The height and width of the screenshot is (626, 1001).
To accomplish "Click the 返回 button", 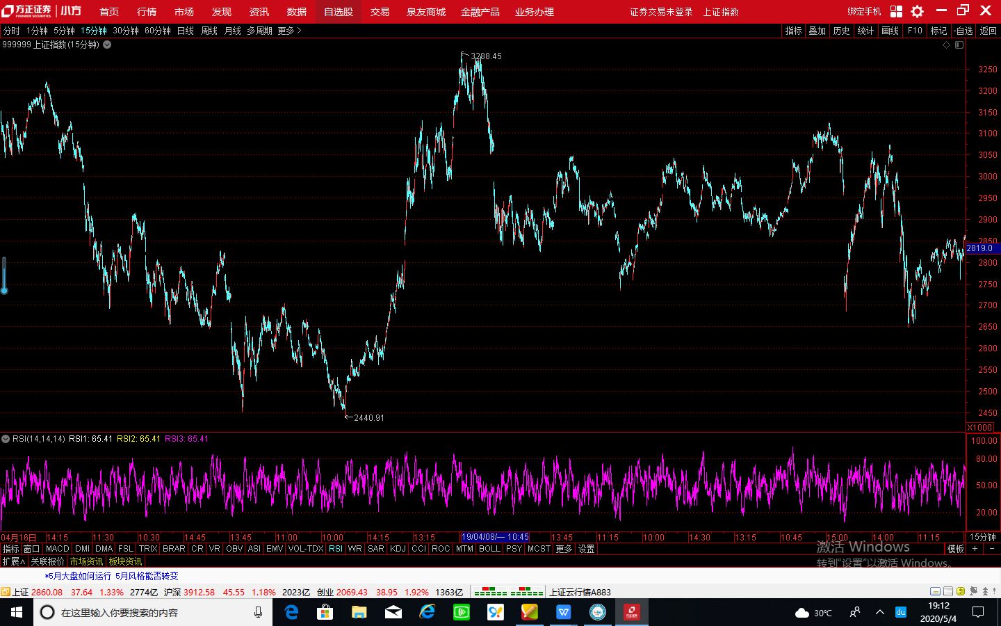I will [x=988, y=31].
